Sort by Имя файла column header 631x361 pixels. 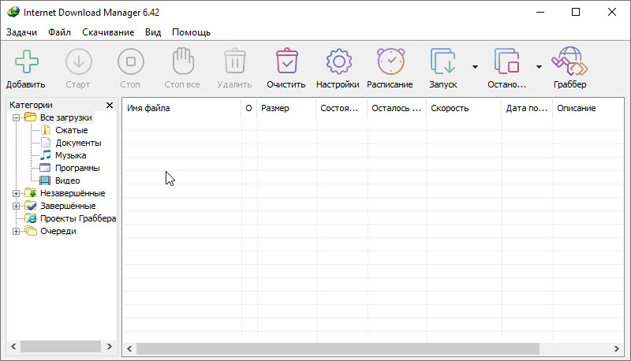pos(181,108)
